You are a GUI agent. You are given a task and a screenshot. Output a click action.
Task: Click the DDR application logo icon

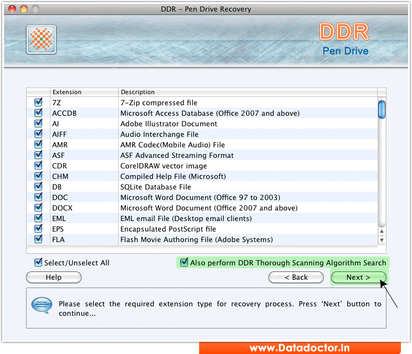(x=41, y=39)
